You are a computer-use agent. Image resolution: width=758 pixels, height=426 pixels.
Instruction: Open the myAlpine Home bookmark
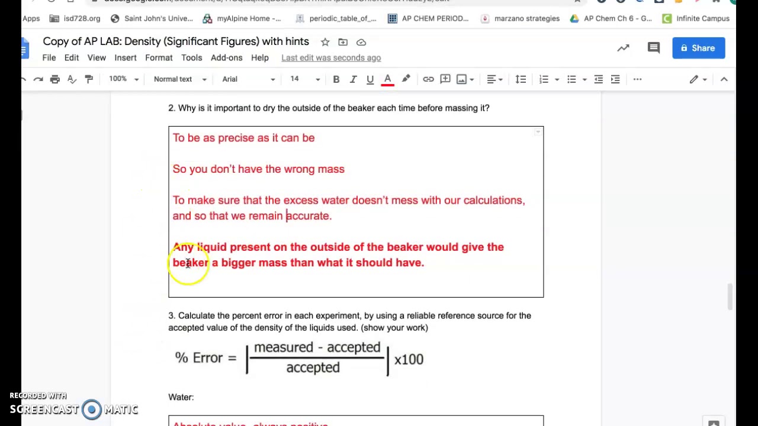(242, 18)
